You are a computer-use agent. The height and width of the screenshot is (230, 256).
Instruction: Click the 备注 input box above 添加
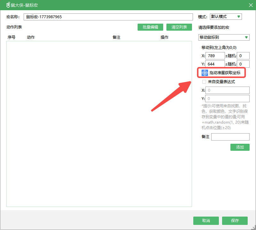tap(230, 137)
